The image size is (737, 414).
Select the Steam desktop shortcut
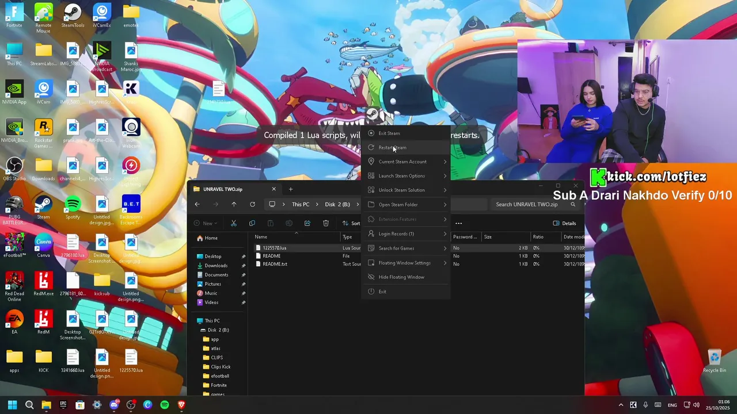(43, 208)
